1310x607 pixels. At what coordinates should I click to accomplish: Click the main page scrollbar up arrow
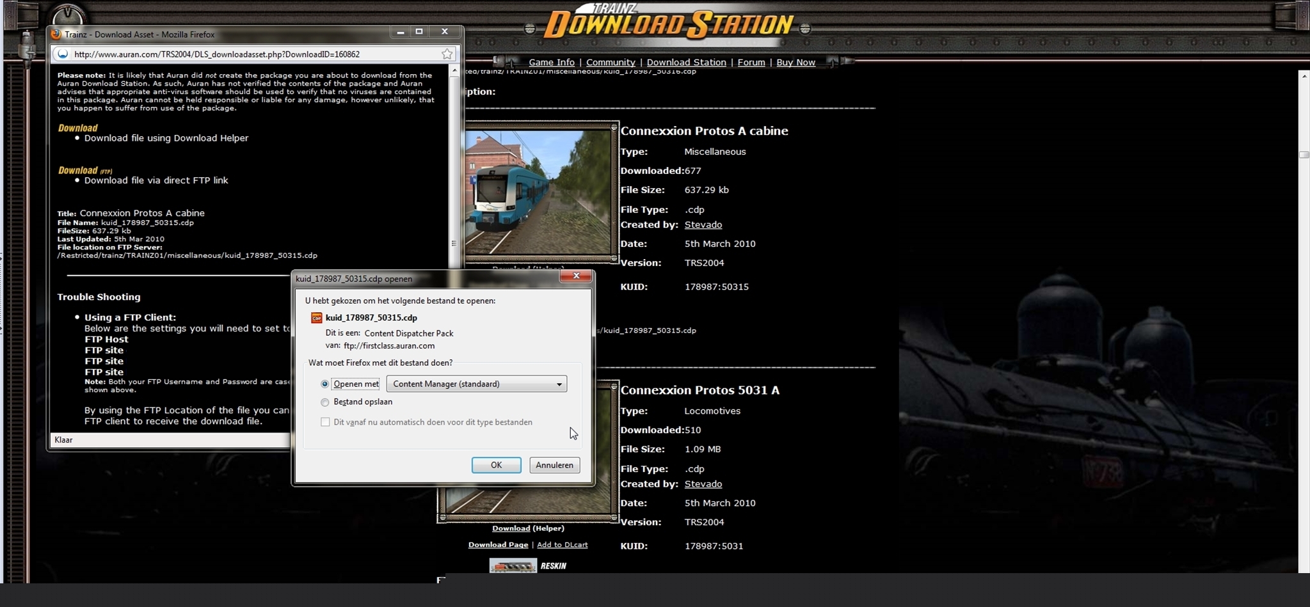(1304, 76)
